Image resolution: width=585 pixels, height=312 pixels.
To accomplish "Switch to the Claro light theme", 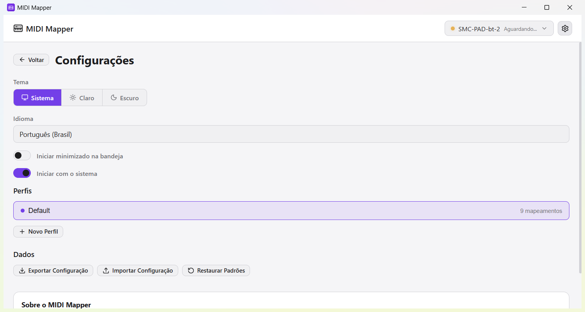I will coord(82,97).
